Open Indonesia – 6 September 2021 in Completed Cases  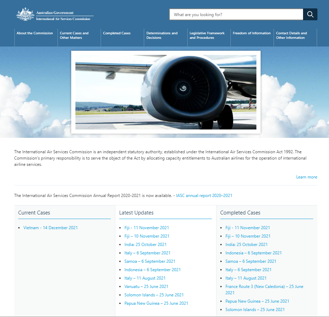(x=253, y=253)
